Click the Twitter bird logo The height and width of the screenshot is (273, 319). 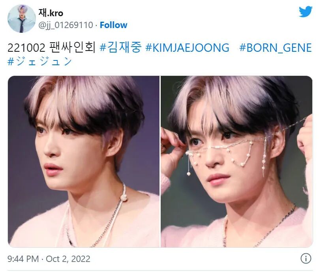pos(306,11)
